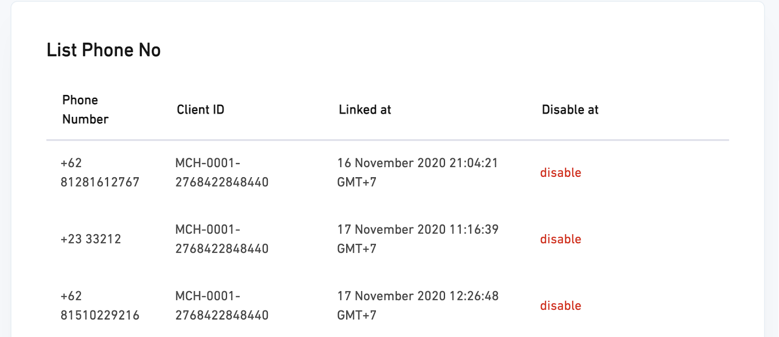Image resolution: width=779 pixels, height=337 pixels.
Task: Click the Client ID column header
Action: [x=201, y=110]
